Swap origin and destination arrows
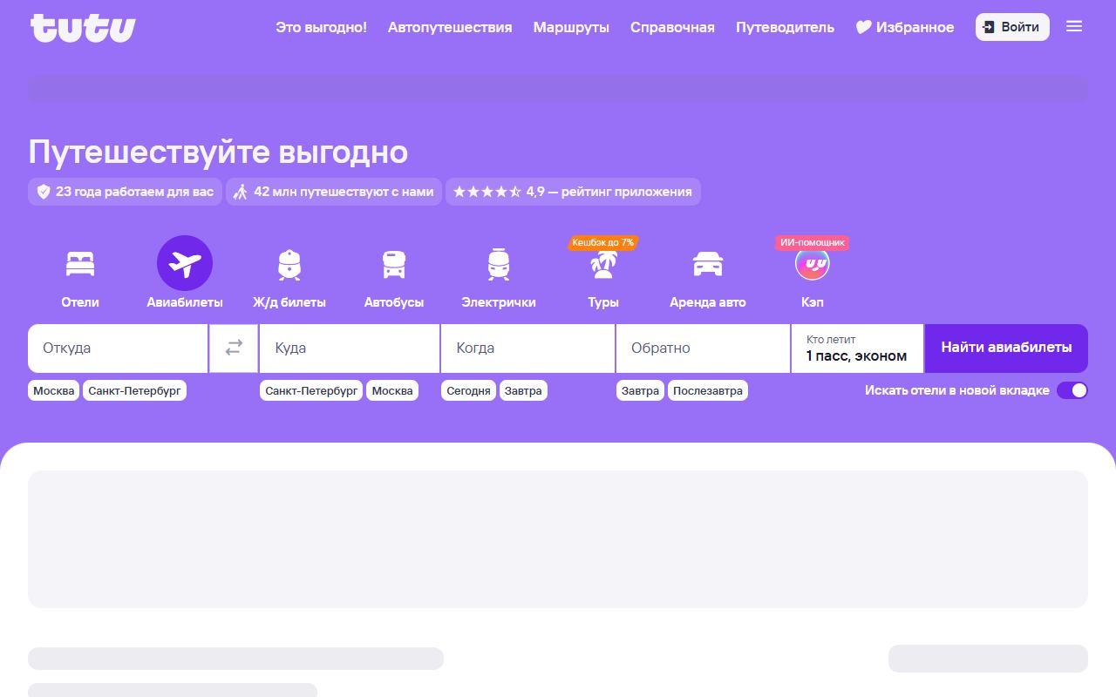 [x=234, y=348]
